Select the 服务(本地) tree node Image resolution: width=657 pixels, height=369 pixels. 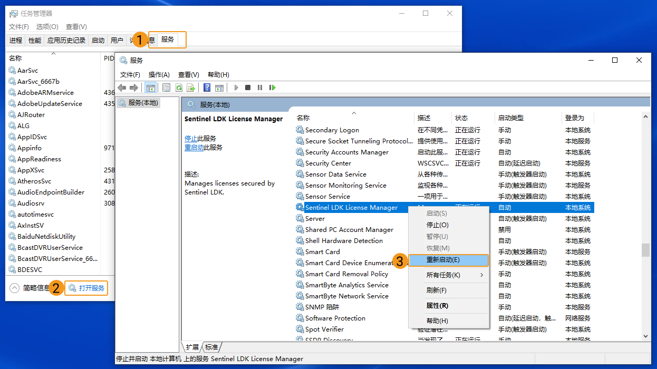pos(142,103)
